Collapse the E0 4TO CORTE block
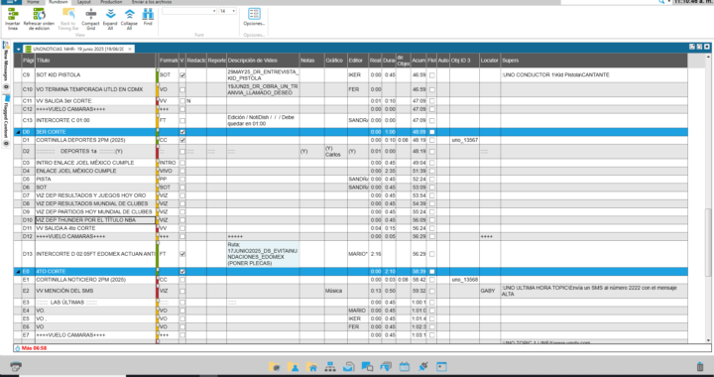714x377 pixels. [18, 272]
